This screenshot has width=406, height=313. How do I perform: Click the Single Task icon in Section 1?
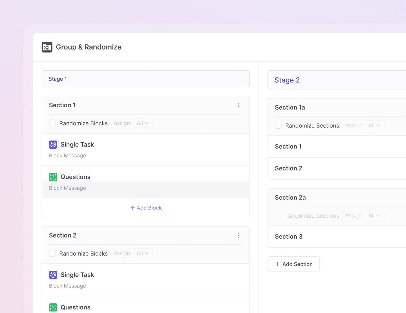pos(53,144)
